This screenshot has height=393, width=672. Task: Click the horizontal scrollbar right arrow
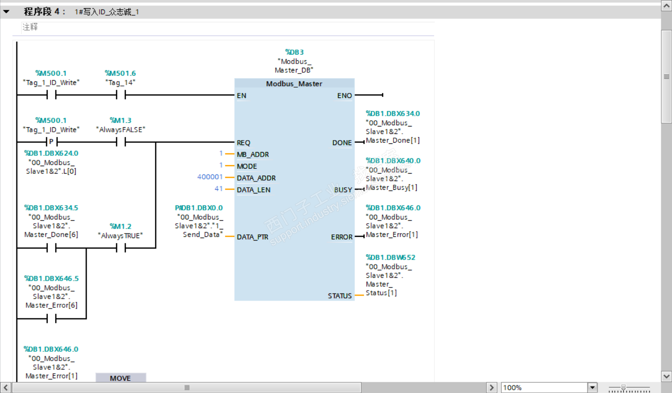pos(491,388)
